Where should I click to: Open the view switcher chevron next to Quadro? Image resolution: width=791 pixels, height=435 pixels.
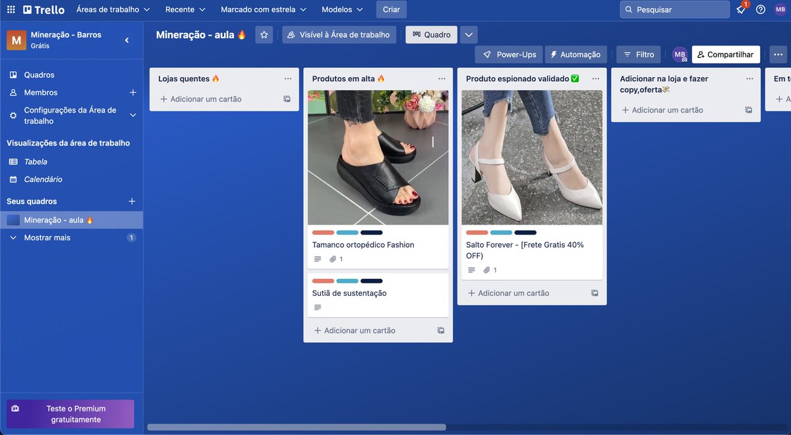pyautogui.click(x=469, y=35)
